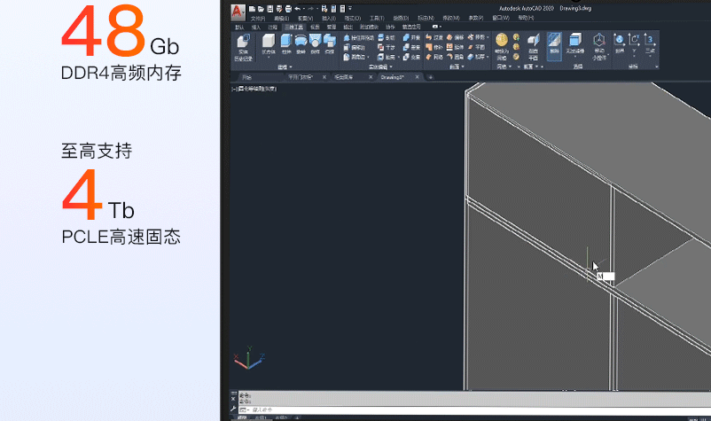Select the Extrude tool icon

pyautogui.click(x=285, y=44)
